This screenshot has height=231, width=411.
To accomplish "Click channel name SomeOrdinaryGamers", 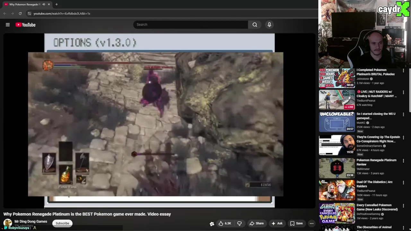I will tap(370, 146).
